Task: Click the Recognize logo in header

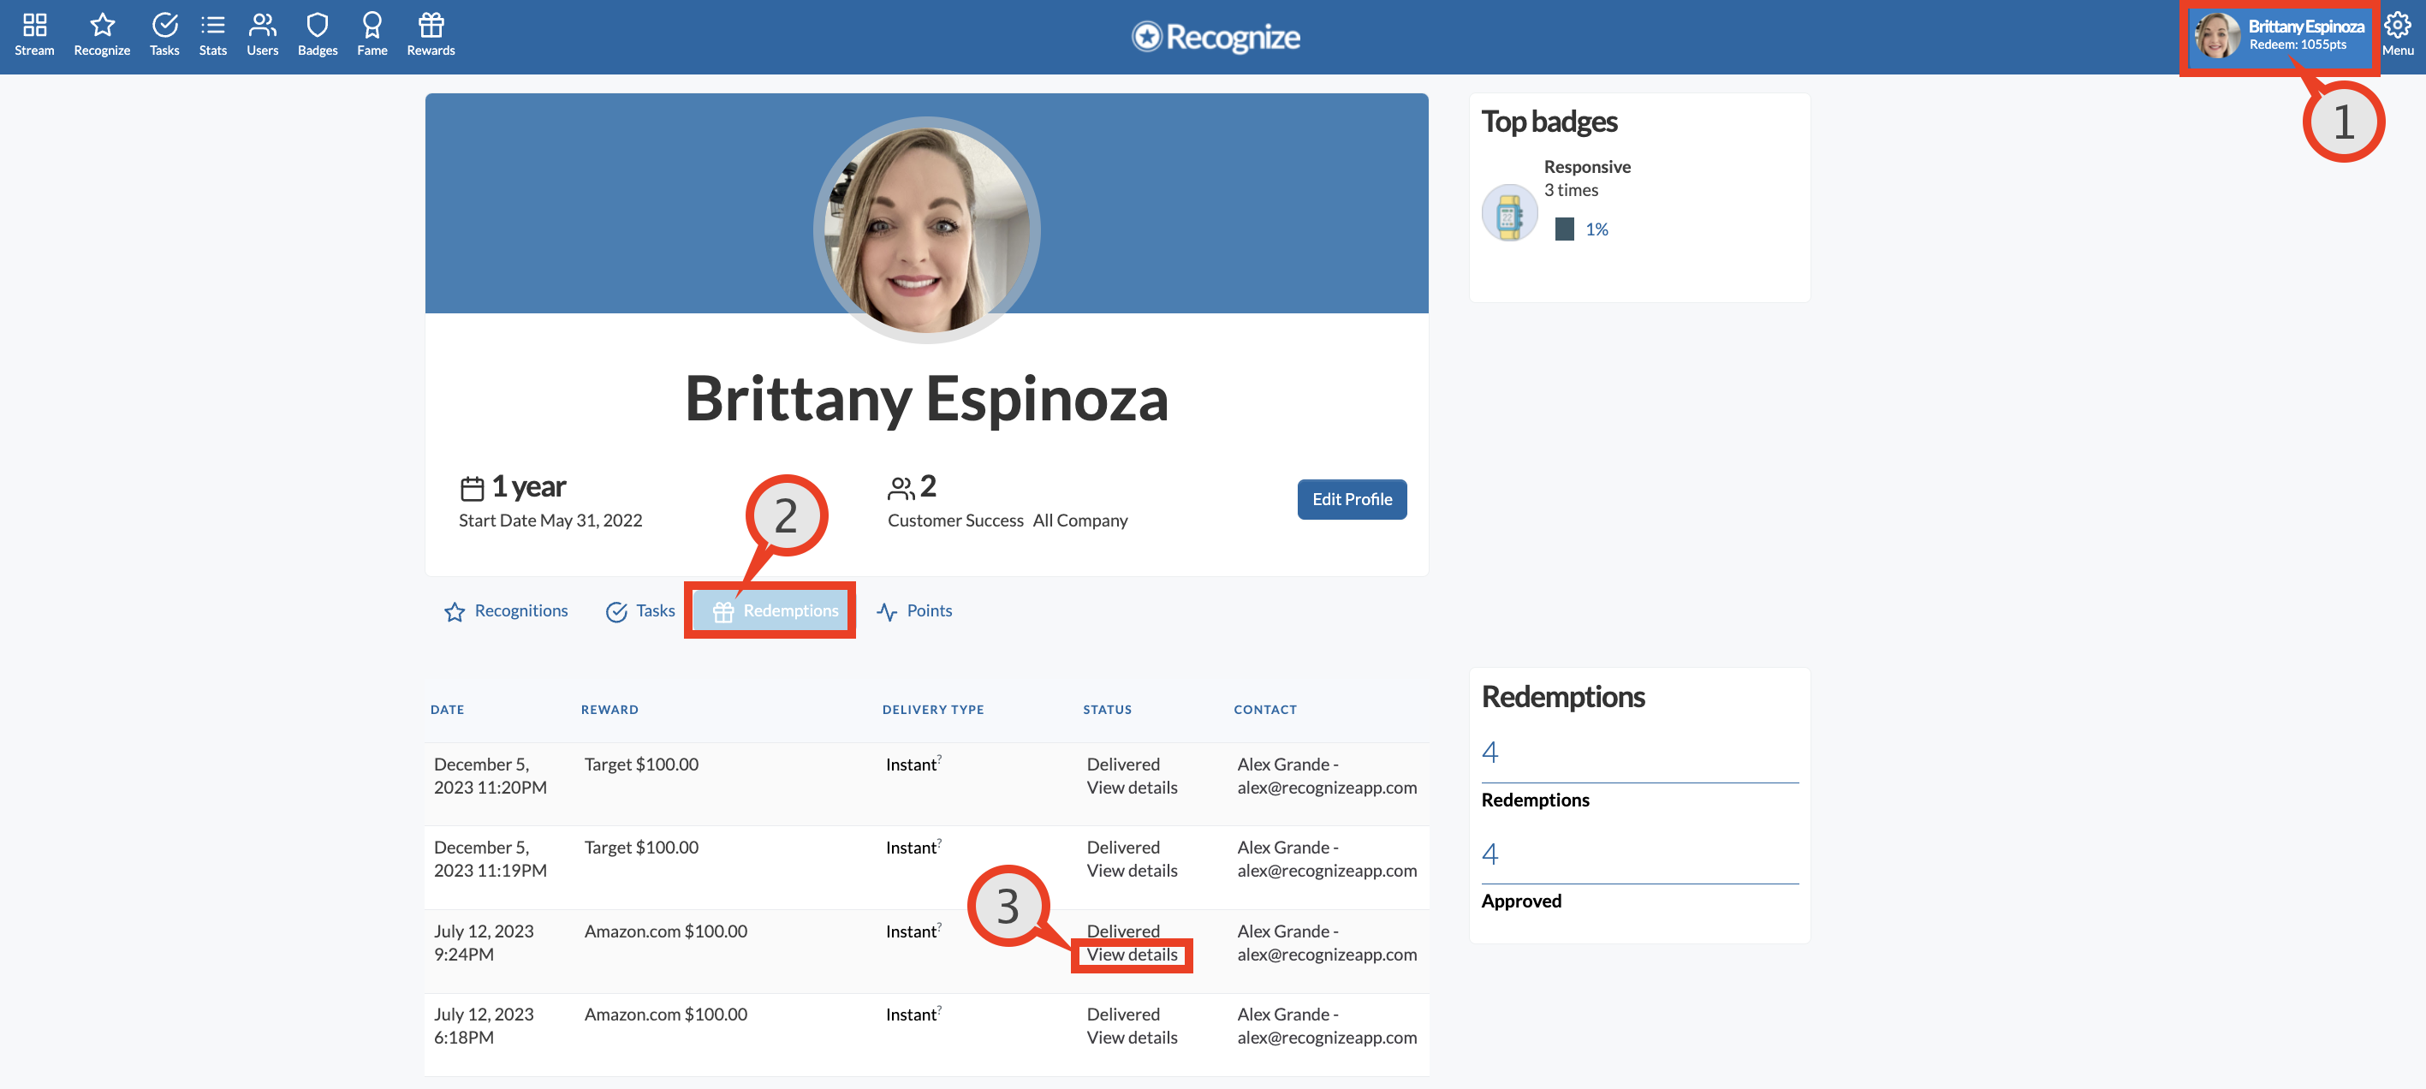Action: (x=1215, y=37)
